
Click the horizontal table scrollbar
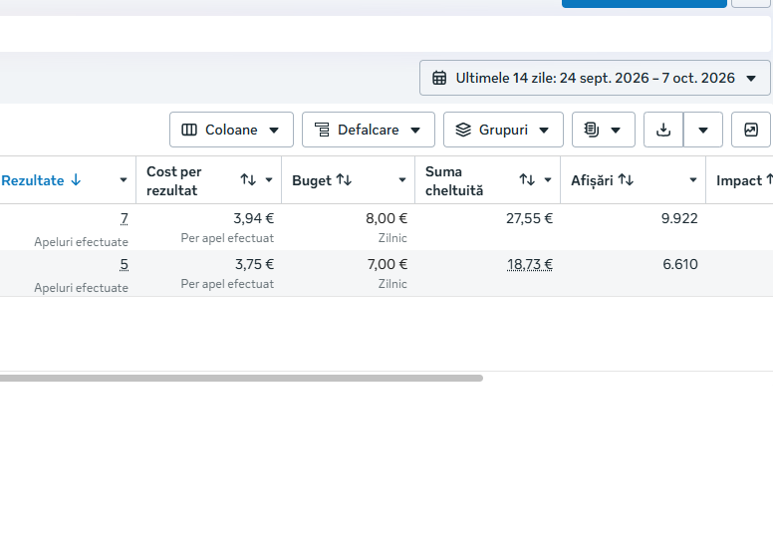[241, 379]
